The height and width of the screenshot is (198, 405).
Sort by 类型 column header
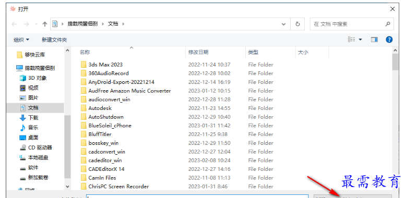click(253, 52)
